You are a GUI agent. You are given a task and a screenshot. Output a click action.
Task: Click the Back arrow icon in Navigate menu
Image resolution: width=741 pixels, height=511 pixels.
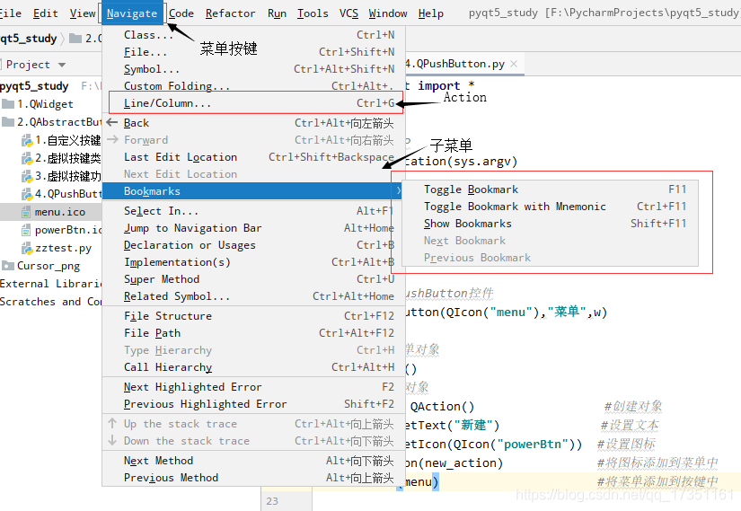[112, 123]
